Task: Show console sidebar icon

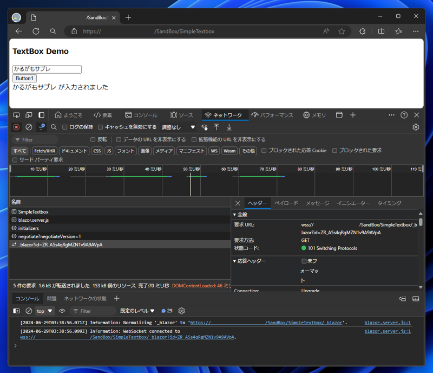Action: (16, 311)
